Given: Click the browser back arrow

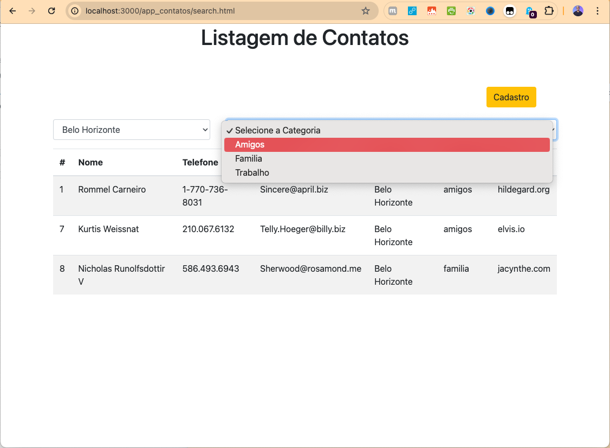Looking at the screenshot, I should (x=12, y=11).
